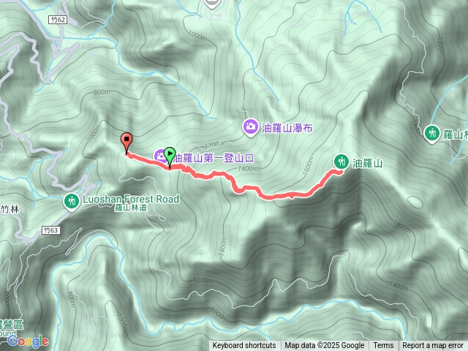This screenshot has width=468, height=351.
Task: Click the Google logo
Action: click(28, 341)
